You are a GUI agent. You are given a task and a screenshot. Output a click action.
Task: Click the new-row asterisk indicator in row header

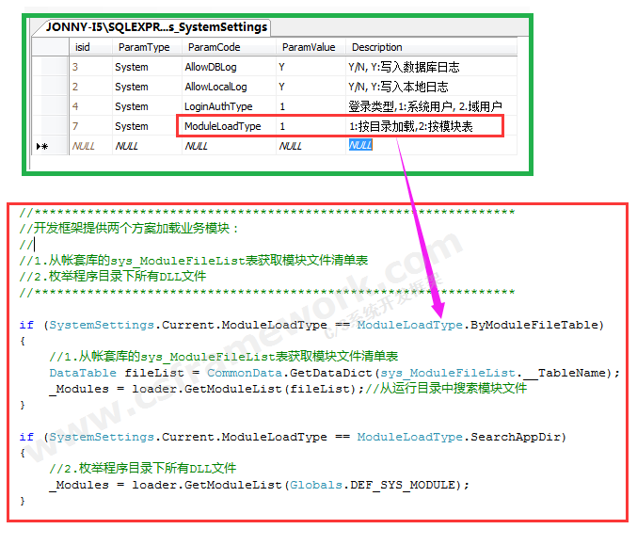point(42,147)
